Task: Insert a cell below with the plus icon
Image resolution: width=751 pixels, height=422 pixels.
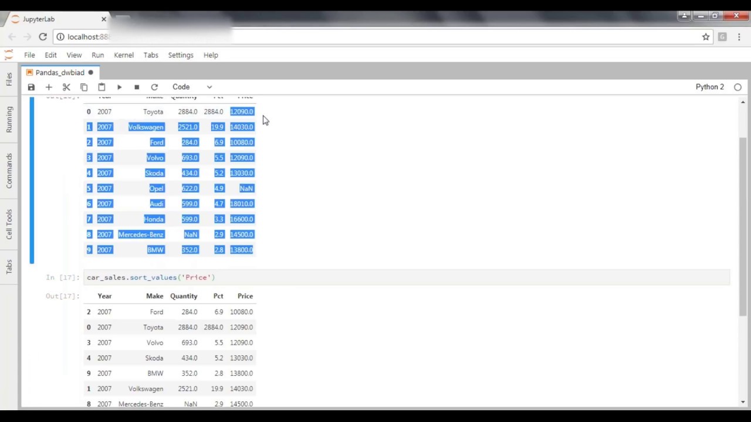Action: click(49, 87)
